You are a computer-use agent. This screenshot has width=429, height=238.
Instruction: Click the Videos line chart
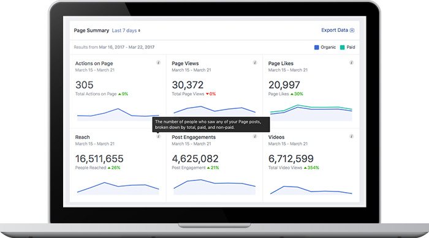(311, 190)
